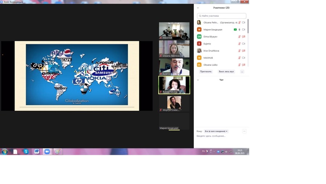Click Oksana Liulko's disabled camera icon
The width and height of the screenshot is (326, 184).
click(243, 65)
